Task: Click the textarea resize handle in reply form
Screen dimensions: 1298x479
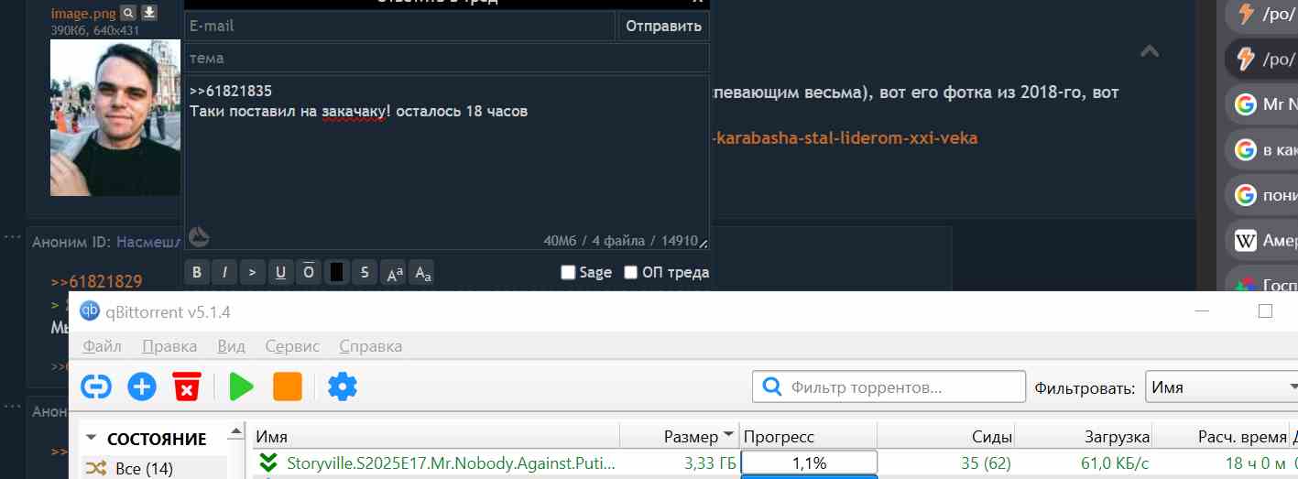Action: pyautogui.click(x=704, y=244)
